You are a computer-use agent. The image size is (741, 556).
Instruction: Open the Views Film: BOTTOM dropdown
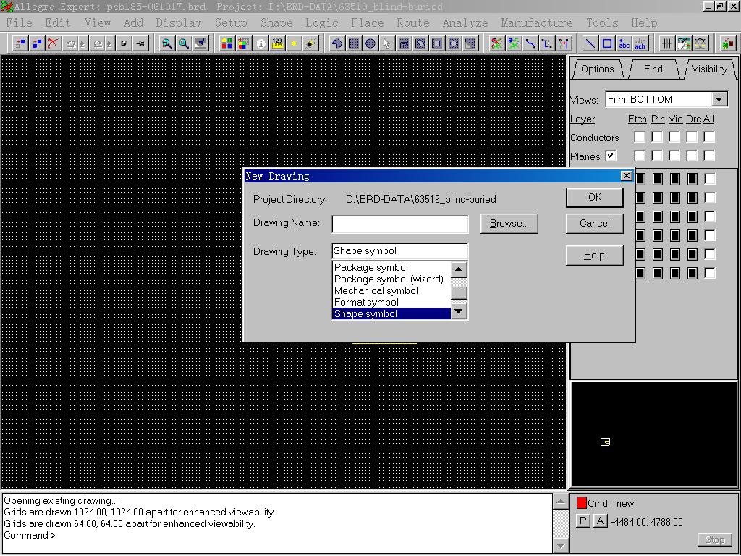tap(719, 99)
